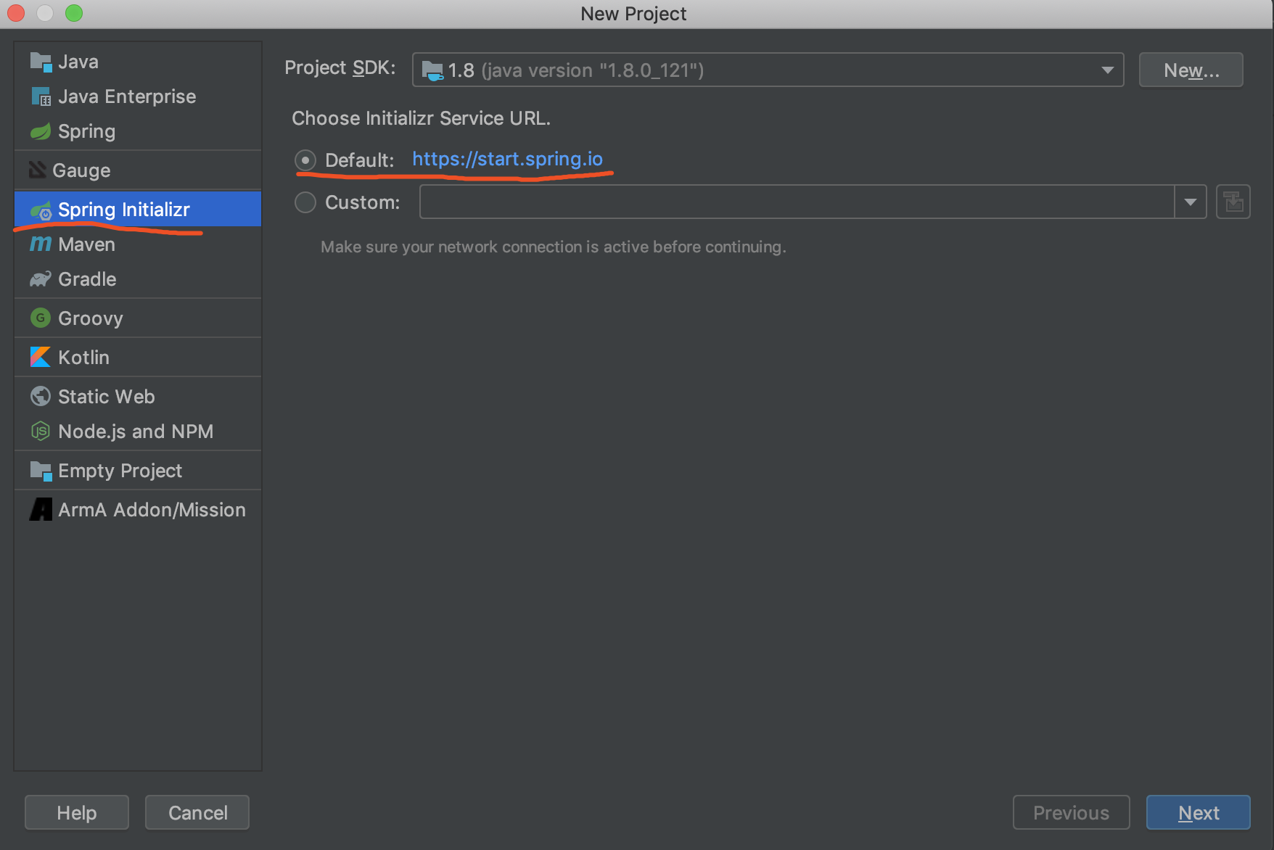Open the https://start.spring.io link
This screenshot has height=850, width=1274.
click(507, 159)
